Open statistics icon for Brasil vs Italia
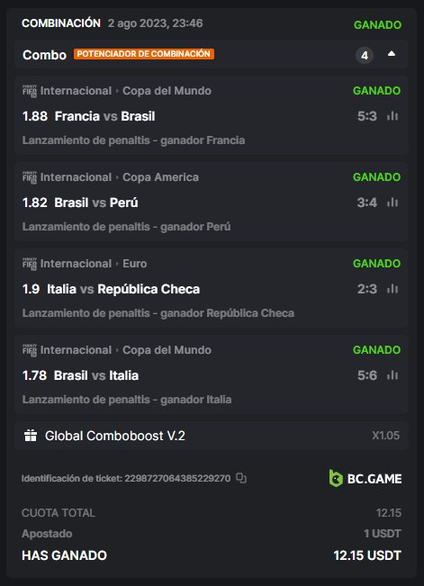This screenshot has width=424, height=586. coord(392,375)
